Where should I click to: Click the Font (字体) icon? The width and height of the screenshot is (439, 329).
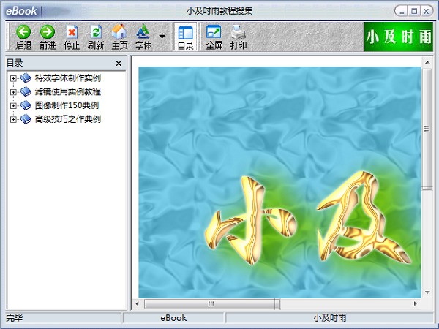coord(143,31)
